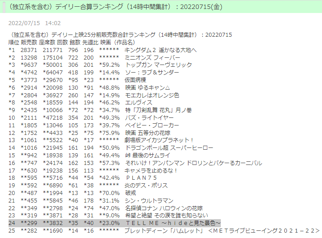Click the subtitle line デイリー上映25分前販売数合計ランキング

pos(120,35)
